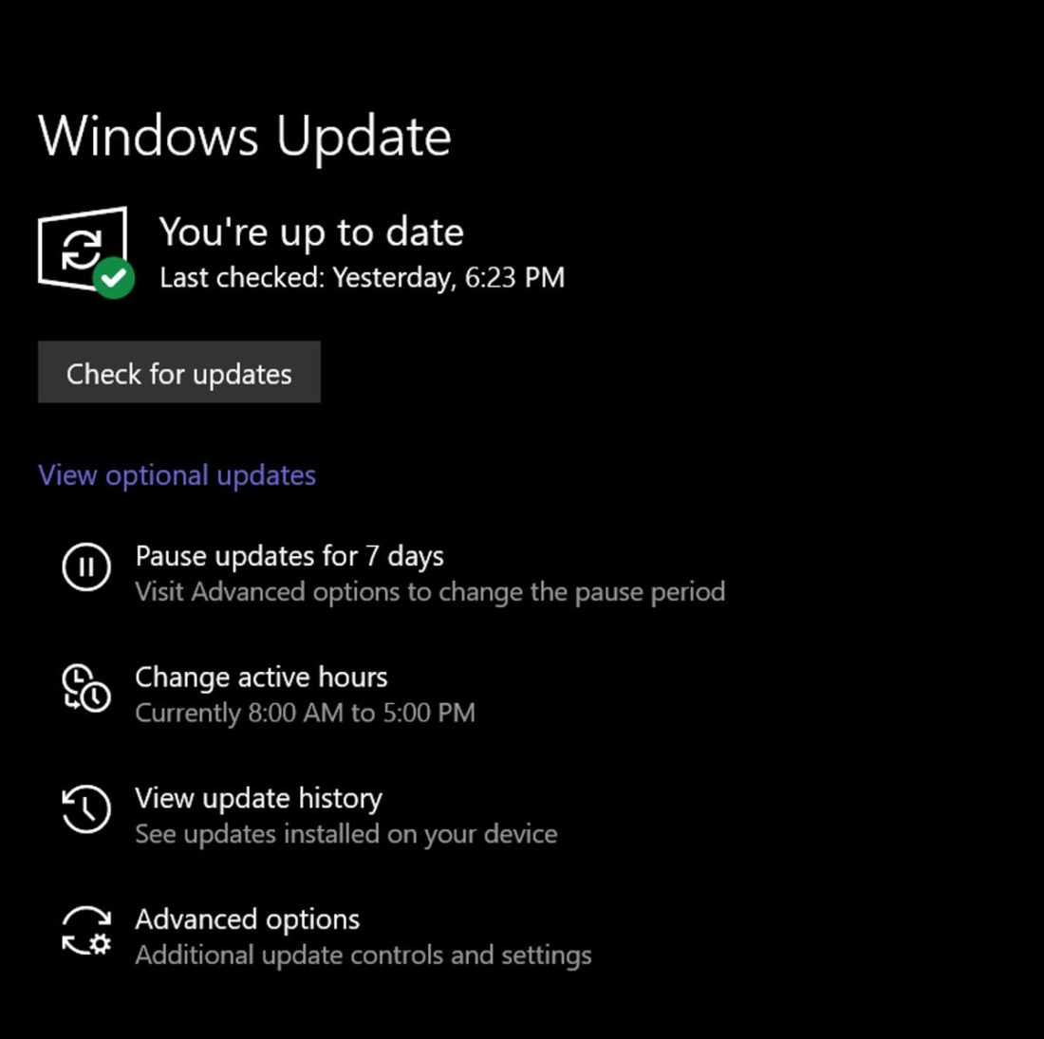The image size is (1044, 1039).
Task: Check for updates now
Action: (x=179, y=372)
